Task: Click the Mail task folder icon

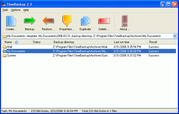Action: (5, 47)
